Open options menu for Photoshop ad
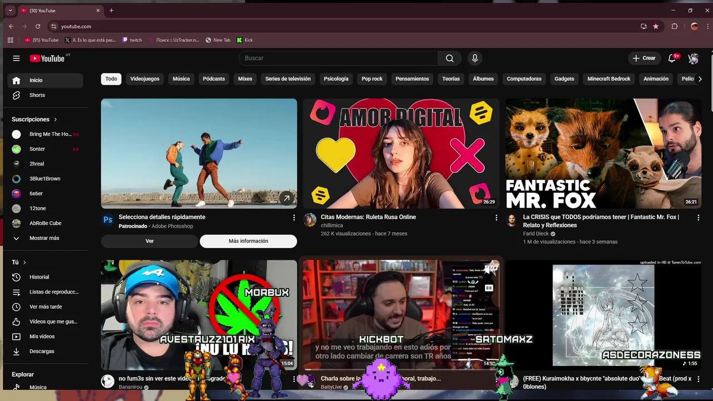Viewport: 713px width, 401px height. click(294, 218)
